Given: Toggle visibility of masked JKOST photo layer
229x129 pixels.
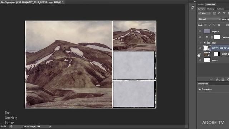Looking at the screenshot, I should (x=200, y=54).
